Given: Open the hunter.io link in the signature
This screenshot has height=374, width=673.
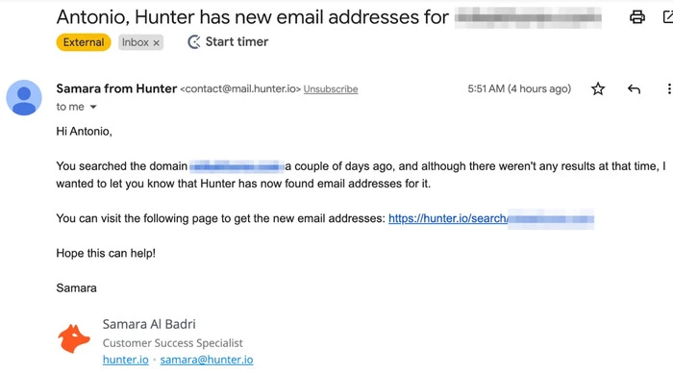Looking at the screenshot, I should point(126,360).
